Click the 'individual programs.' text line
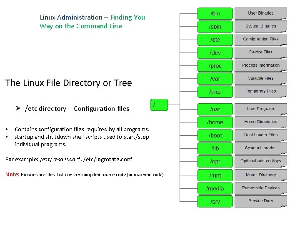The image size is (300, 225). point(40,145)
